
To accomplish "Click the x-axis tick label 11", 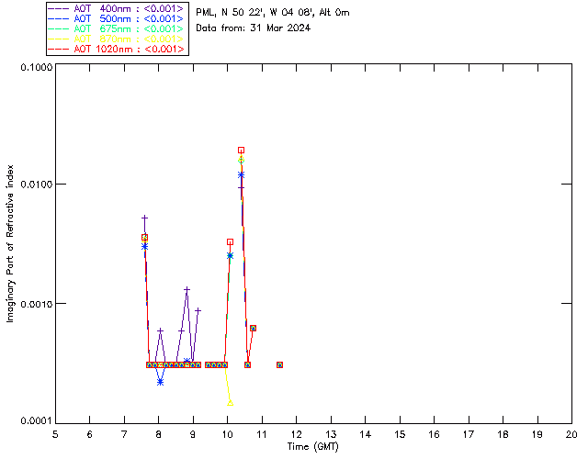I will coord(262,434).
